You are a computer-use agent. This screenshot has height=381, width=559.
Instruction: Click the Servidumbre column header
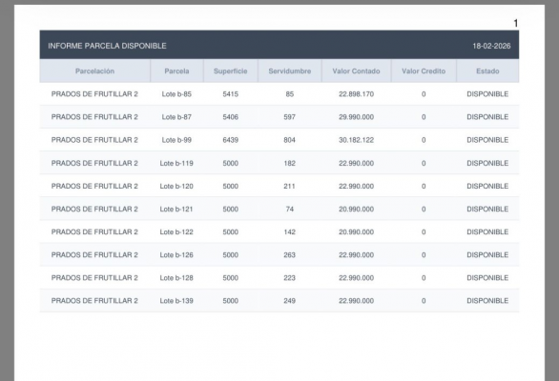click(289, 71)
